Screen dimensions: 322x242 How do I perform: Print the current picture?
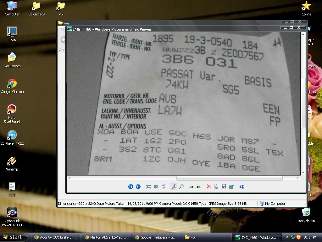216,187
